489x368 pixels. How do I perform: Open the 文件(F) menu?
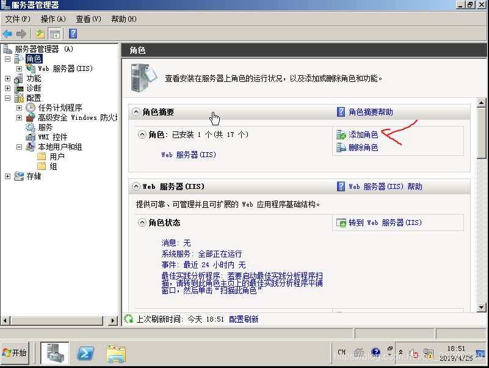coord(18,19)
